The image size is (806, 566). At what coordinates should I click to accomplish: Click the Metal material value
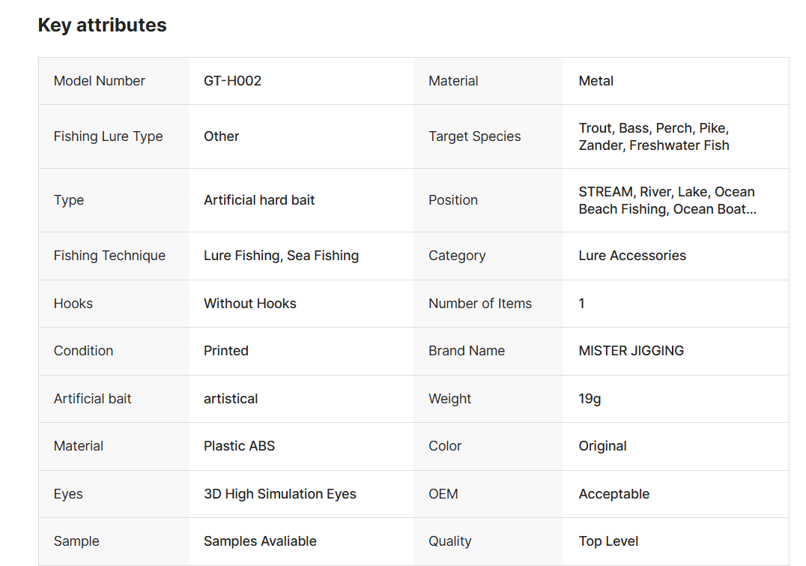coord(596,81)
